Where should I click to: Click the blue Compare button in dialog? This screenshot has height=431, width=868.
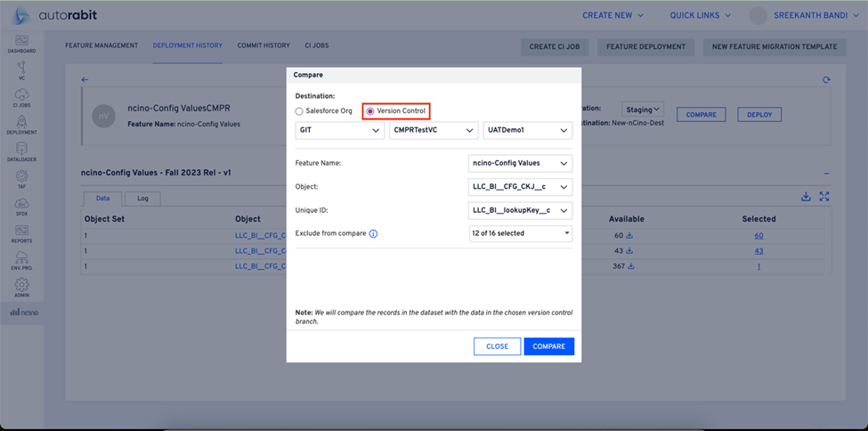pos(548,346)
